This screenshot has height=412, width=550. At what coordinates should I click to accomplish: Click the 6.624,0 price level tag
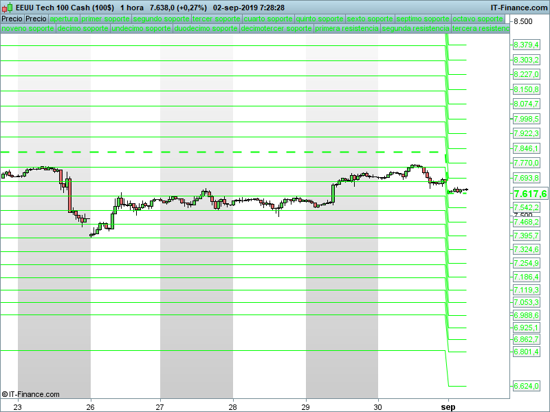click(x=526, y=386)
